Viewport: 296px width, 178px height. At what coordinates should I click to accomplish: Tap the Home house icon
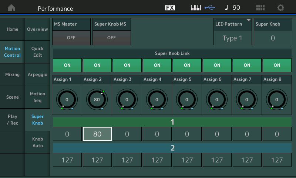click(x=12, y=8)
